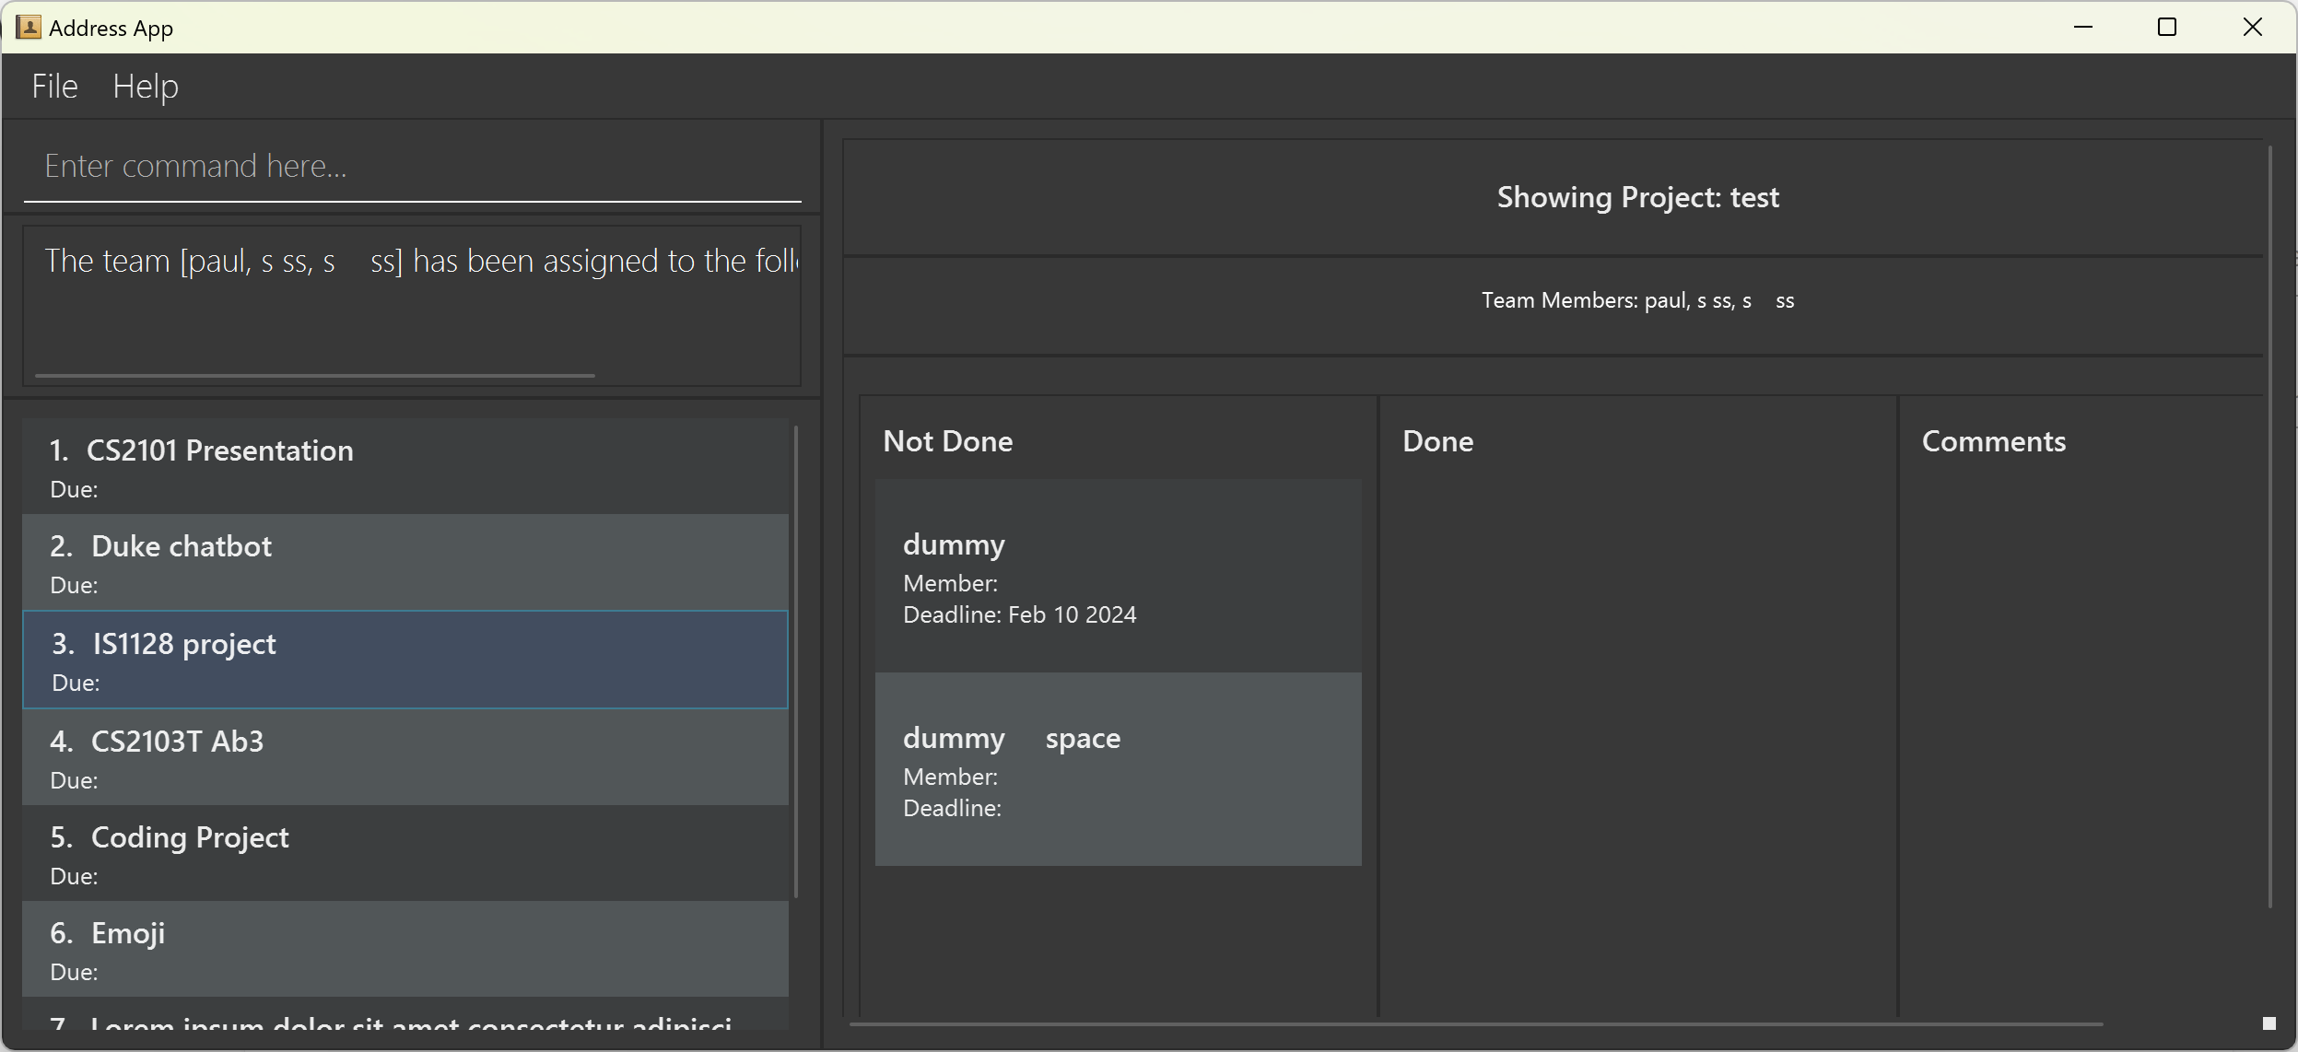Select IS1128 project list entry
This screenshot has width=2298, height=1052.
(405, 660)
